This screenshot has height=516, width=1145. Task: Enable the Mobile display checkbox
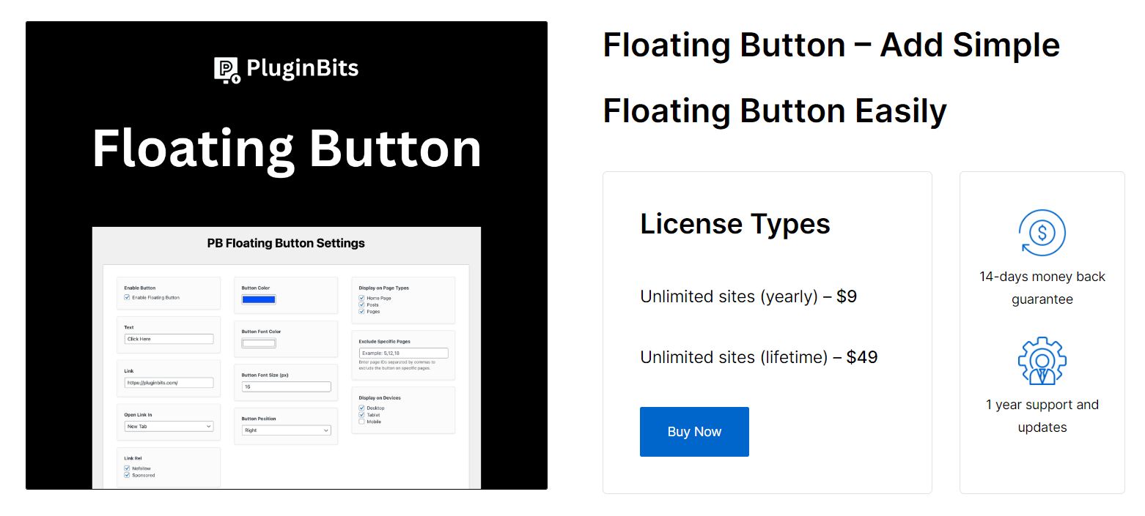click(x=361, y=422)
